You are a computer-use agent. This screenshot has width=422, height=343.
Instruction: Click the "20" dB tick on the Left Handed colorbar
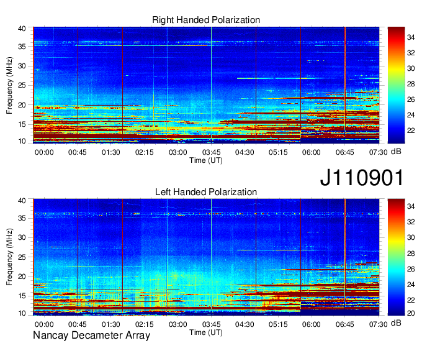(411, 313)
